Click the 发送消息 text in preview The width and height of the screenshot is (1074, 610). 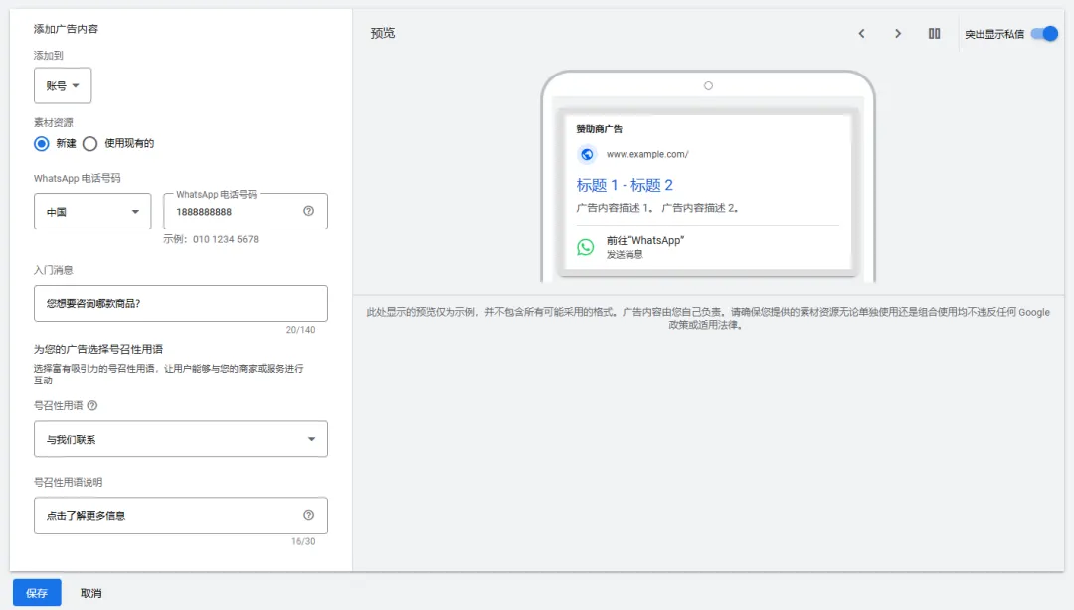tap(625, 254)
